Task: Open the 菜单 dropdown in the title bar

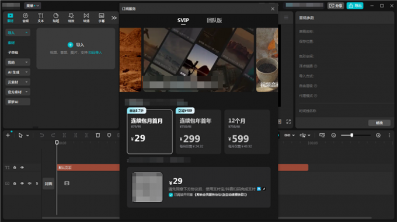Action: point(33,6)
